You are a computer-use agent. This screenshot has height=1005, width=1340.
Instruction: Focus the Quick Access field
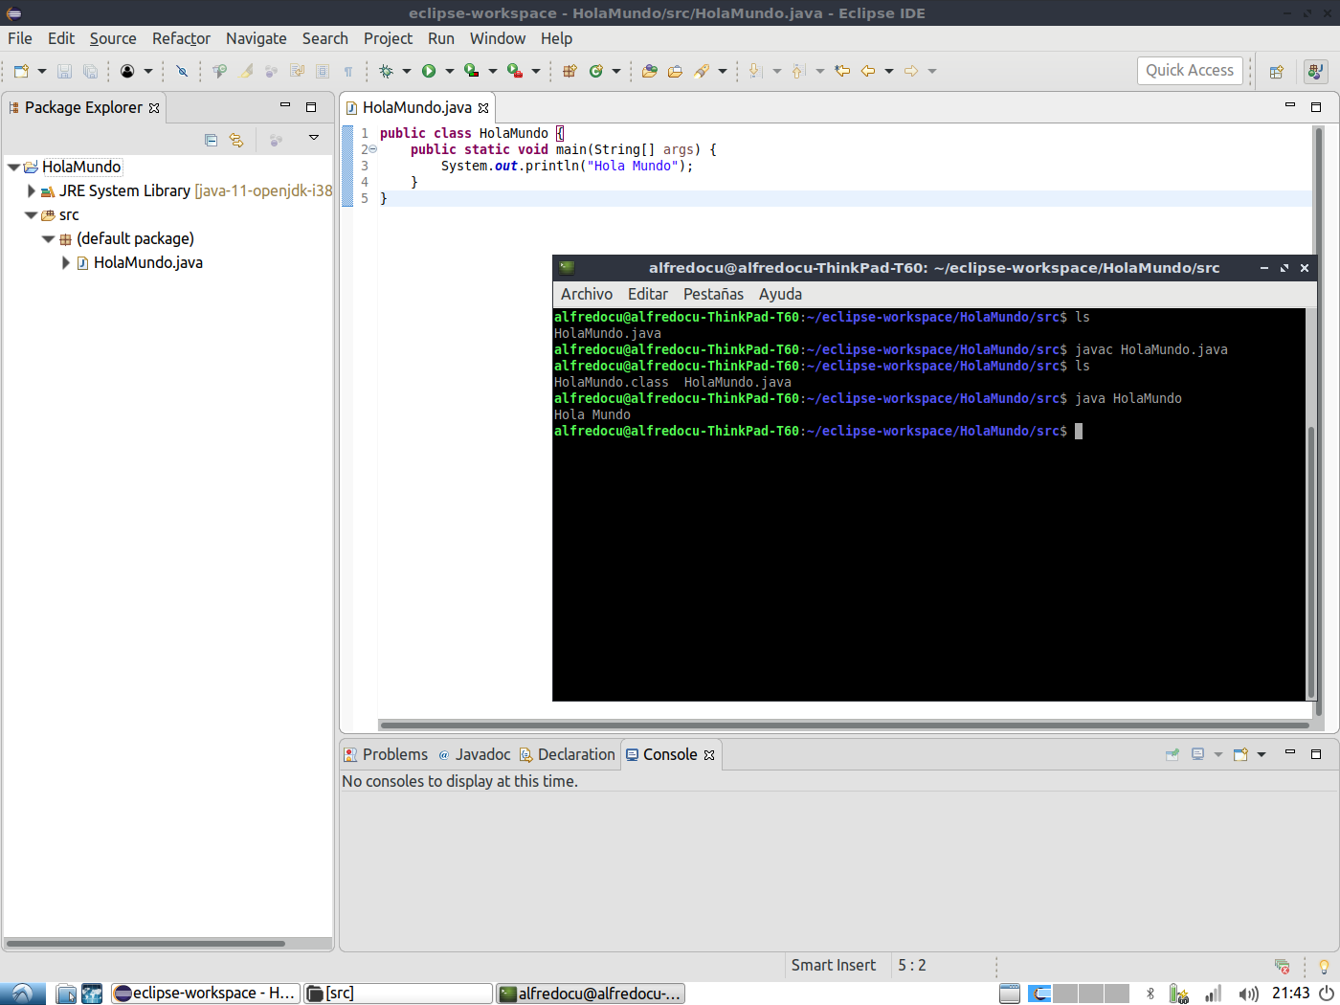pos(1190,71)
